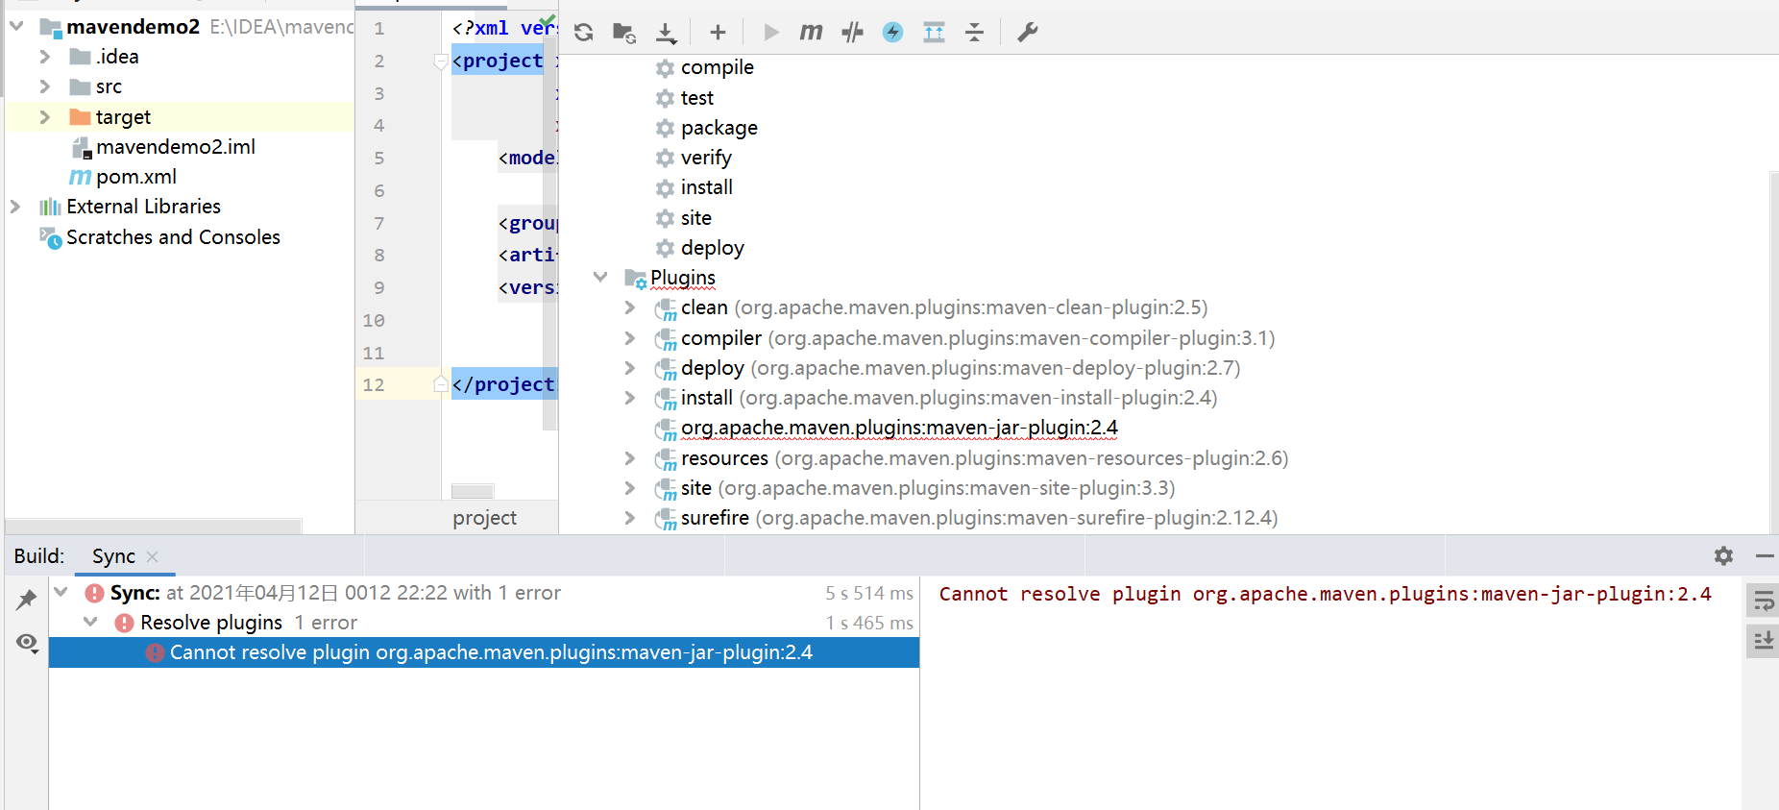Expand the surefire plugin node
This screenshot has width=1779, height=810.
point(630,518)
